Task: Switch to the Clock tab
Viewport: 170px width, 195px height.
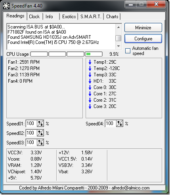Action: coord(34,17)
